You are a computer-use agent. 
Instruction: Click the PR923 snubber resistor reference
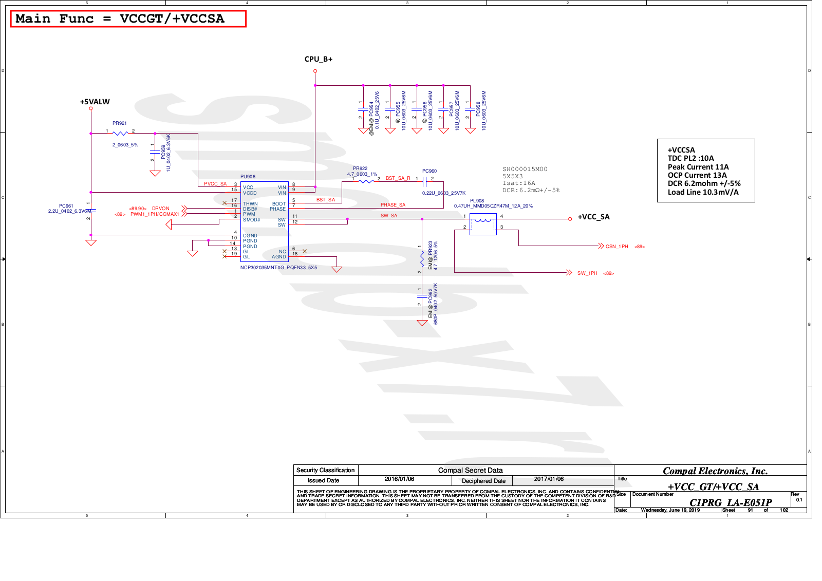pos(431,248)
